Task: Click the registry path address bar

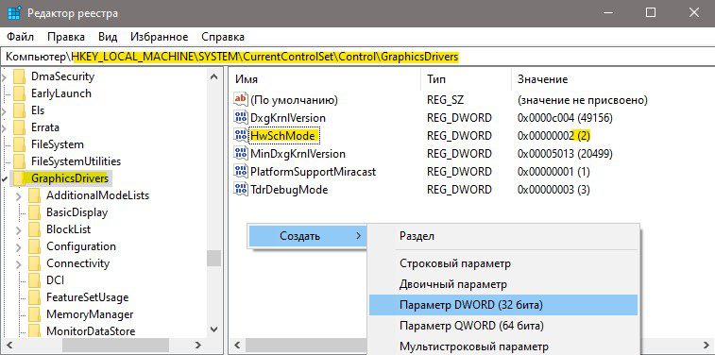Action: [x=357, y=57]
